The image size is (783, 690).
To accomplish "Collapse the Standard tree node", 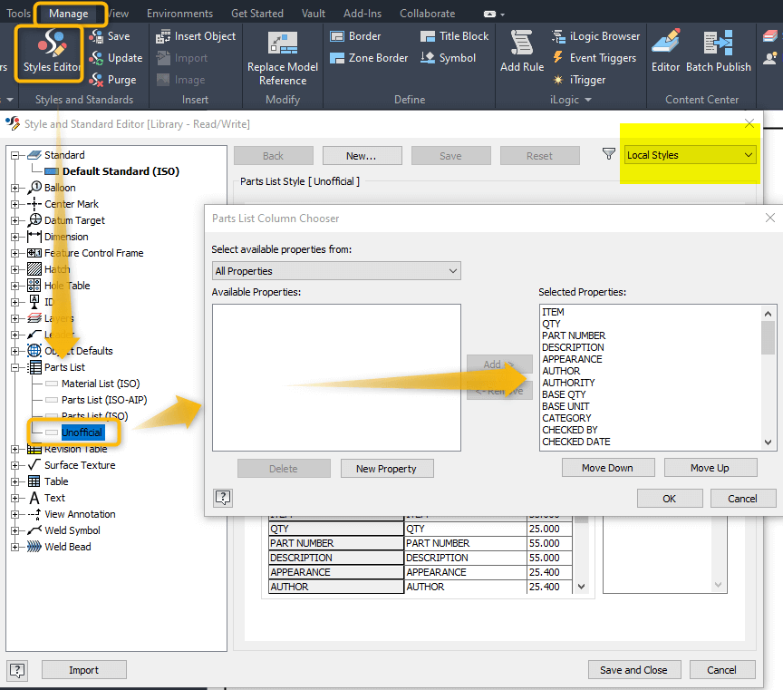I will (15, 155).
